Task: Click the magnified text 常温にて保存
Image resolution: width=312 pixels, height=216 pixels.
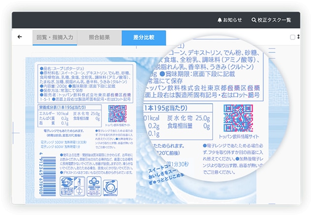Action: tap(164, 81)
